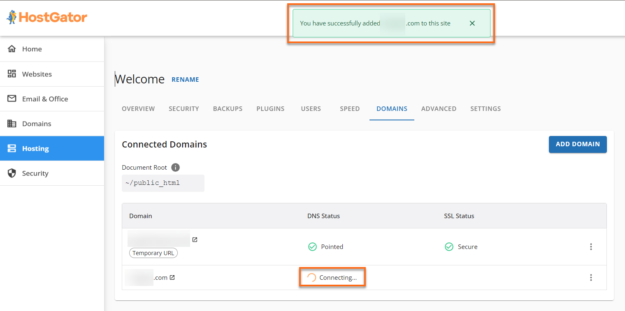625x311 pixels.
Task: Dismiss the success notification with the X
Action: pyautogui.click(x=472, y=23)
